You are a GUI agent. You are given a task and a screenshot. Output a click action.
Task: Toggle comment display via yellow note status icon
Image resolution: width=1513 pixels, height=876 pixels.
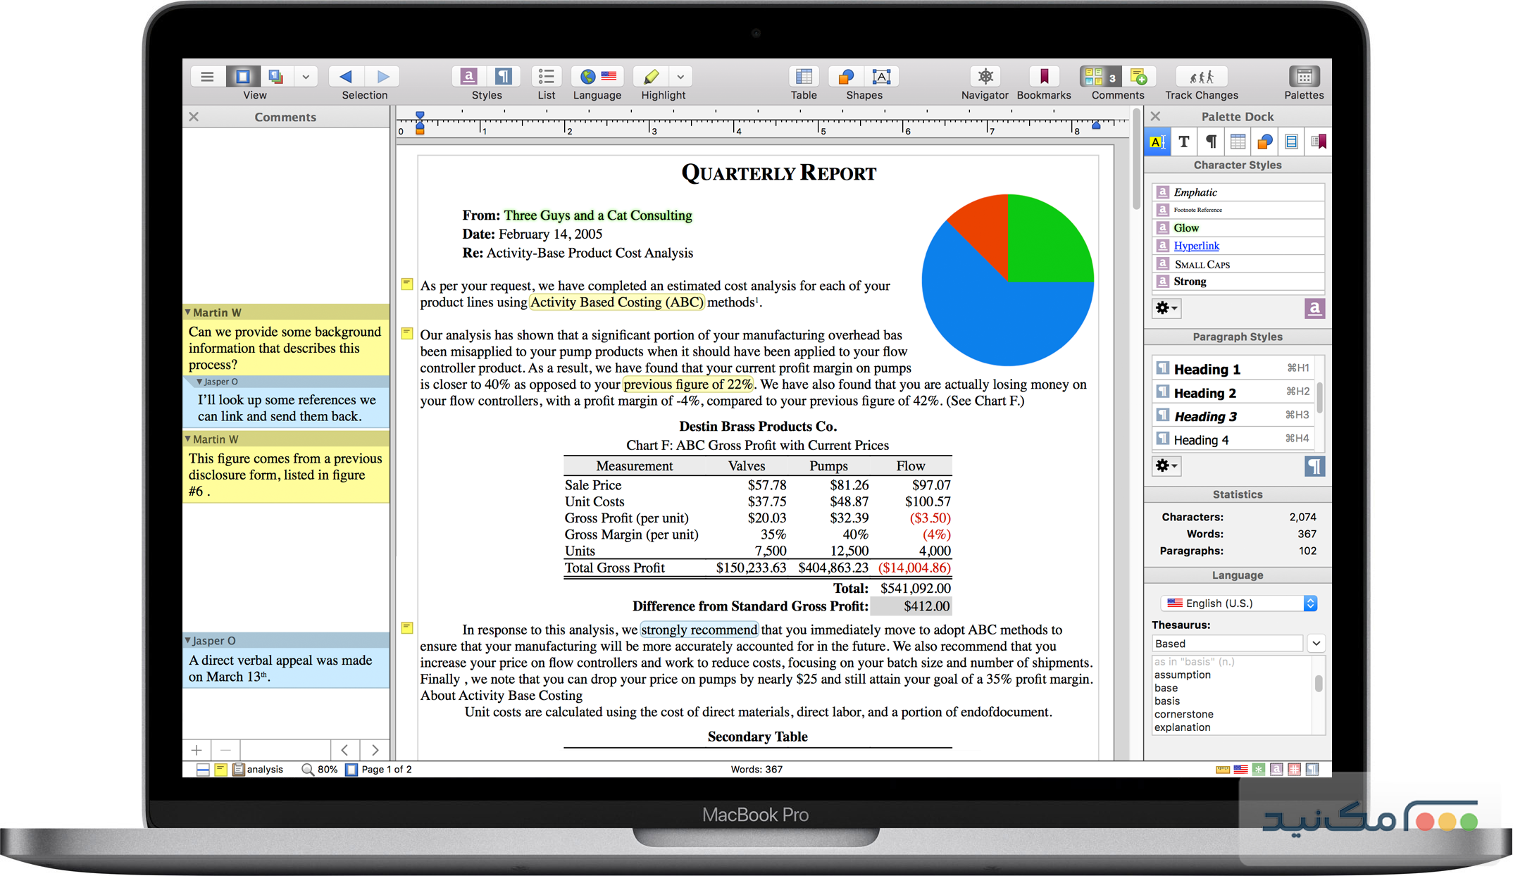coord(221,769)
